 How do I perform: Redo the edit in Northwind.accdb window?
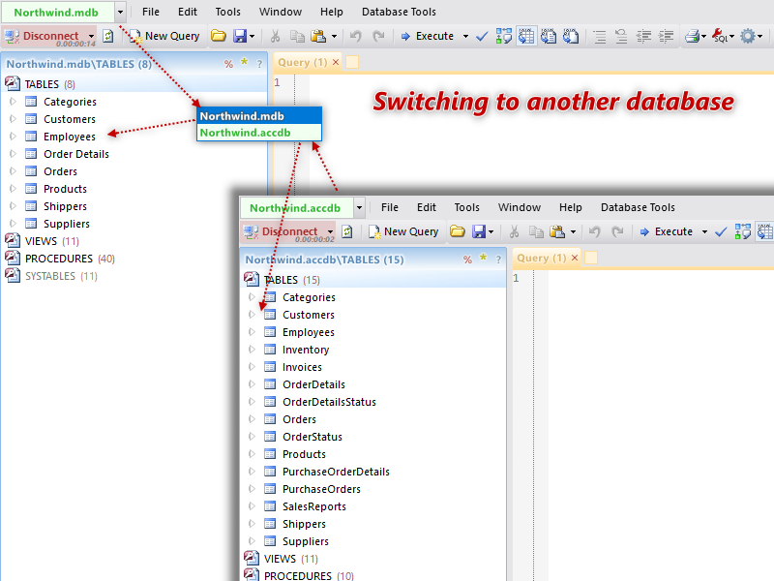[617, 231]
